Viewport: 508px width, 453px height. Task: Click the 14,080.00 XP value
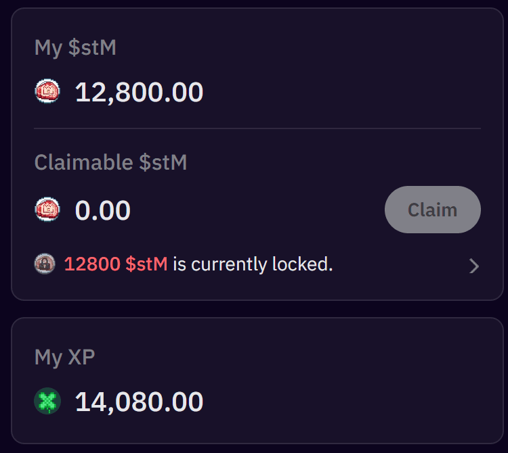point(139,402)
